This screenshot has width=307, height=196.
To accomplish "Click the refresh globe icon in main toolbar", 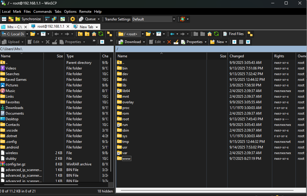I will (183, 19).
